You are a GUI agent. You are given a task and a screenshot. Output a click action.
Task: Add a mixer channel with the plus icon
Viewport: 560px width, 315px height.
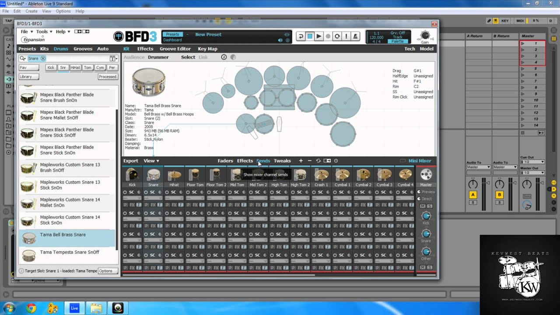pos(301,161)
